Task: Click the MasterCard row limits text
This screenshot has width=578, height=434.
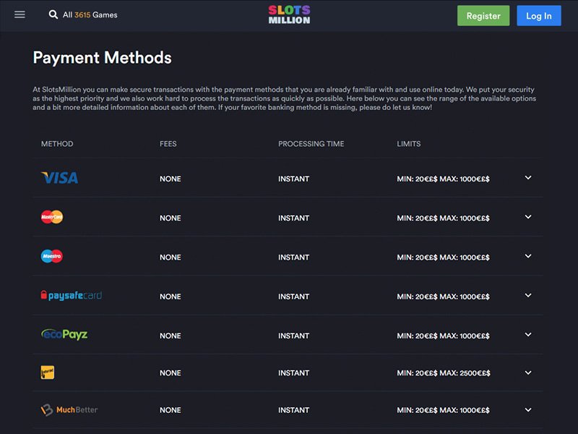Action: click(443, 218)
